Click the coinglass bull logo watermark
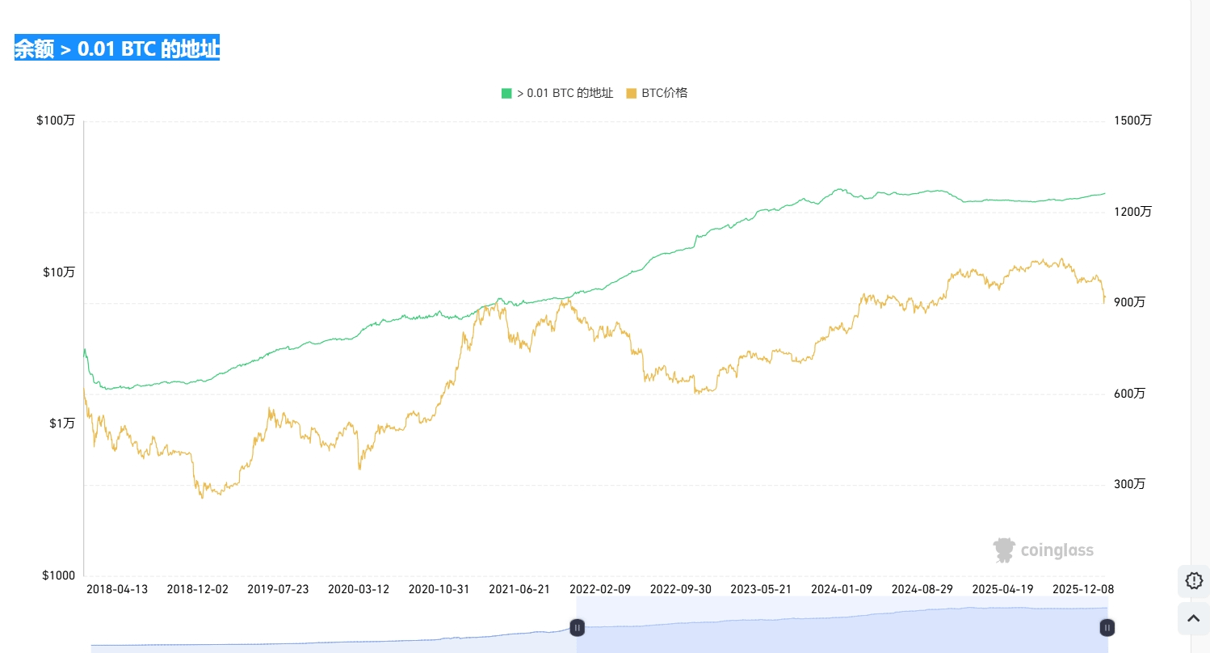Image resolution: width=1210 pixels, height=653 pixels. (x=1004, y=550)
